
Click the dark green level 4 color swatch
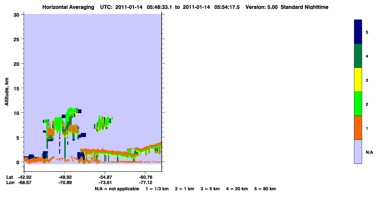click(x=358, y=56)
